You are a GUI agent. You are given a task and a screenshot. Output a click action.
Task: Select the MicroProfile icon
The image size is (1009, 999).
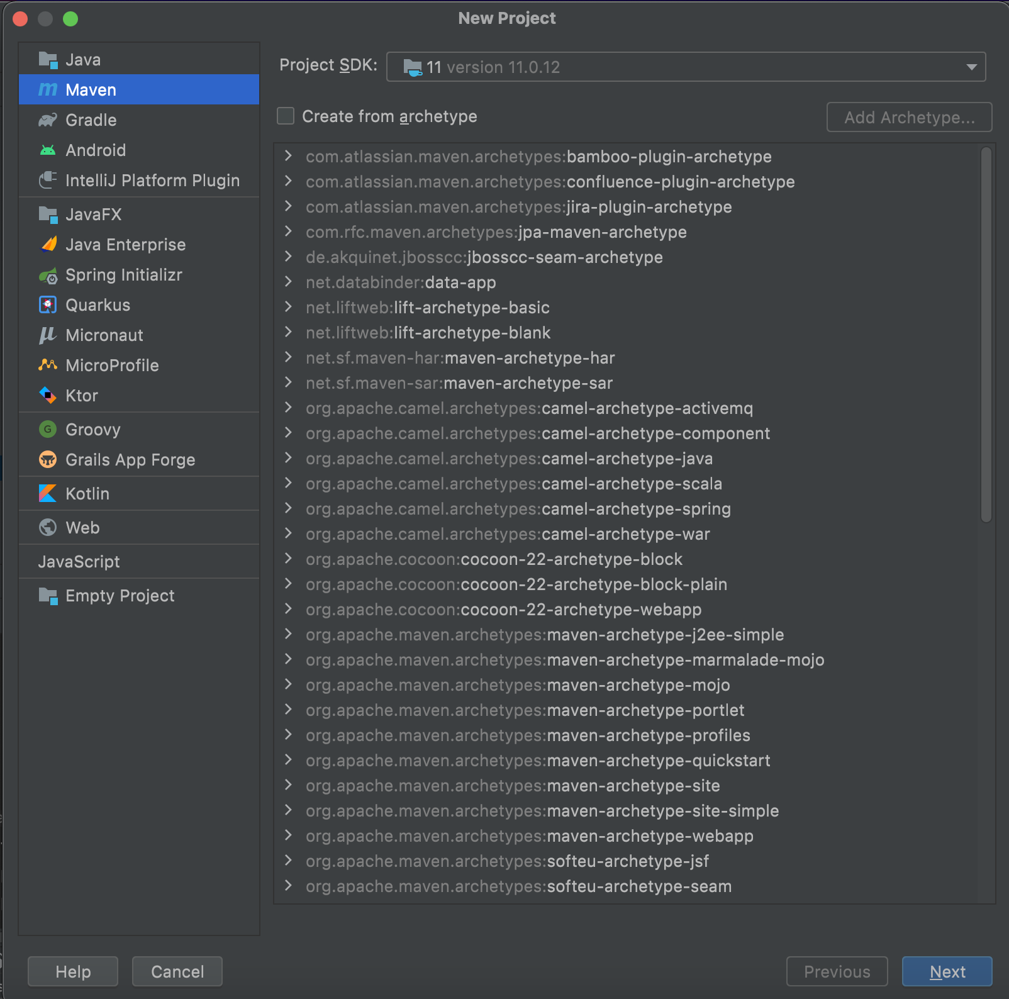[x=48, y=366]
